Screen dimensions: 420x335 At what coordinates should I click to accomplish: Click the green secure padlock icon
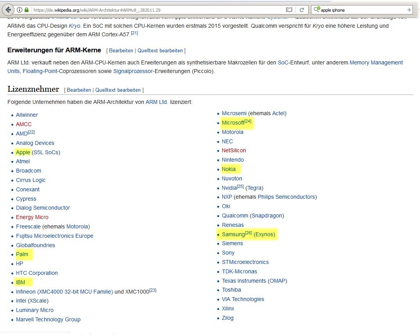[x=27, y=10]
